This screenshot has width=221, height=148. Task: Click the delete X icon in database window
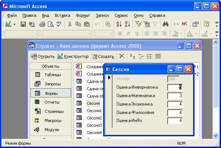(122, 56)
